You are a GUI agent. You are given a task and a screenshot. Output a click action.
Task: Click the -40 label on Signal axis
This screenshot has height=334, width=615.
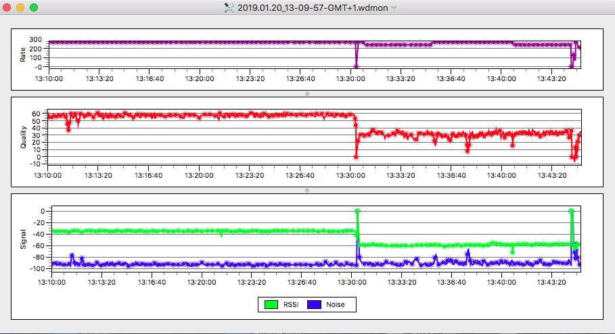click(x=39, y=234)
